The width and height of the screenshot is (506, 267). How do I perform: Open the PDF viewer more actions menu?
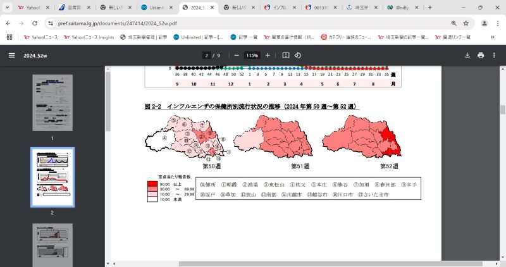[495, 55]
